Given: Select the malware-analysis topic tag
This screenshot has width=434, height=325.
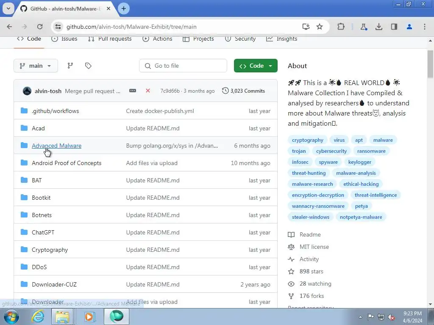Looking at the screenshot, I should 356,173.
